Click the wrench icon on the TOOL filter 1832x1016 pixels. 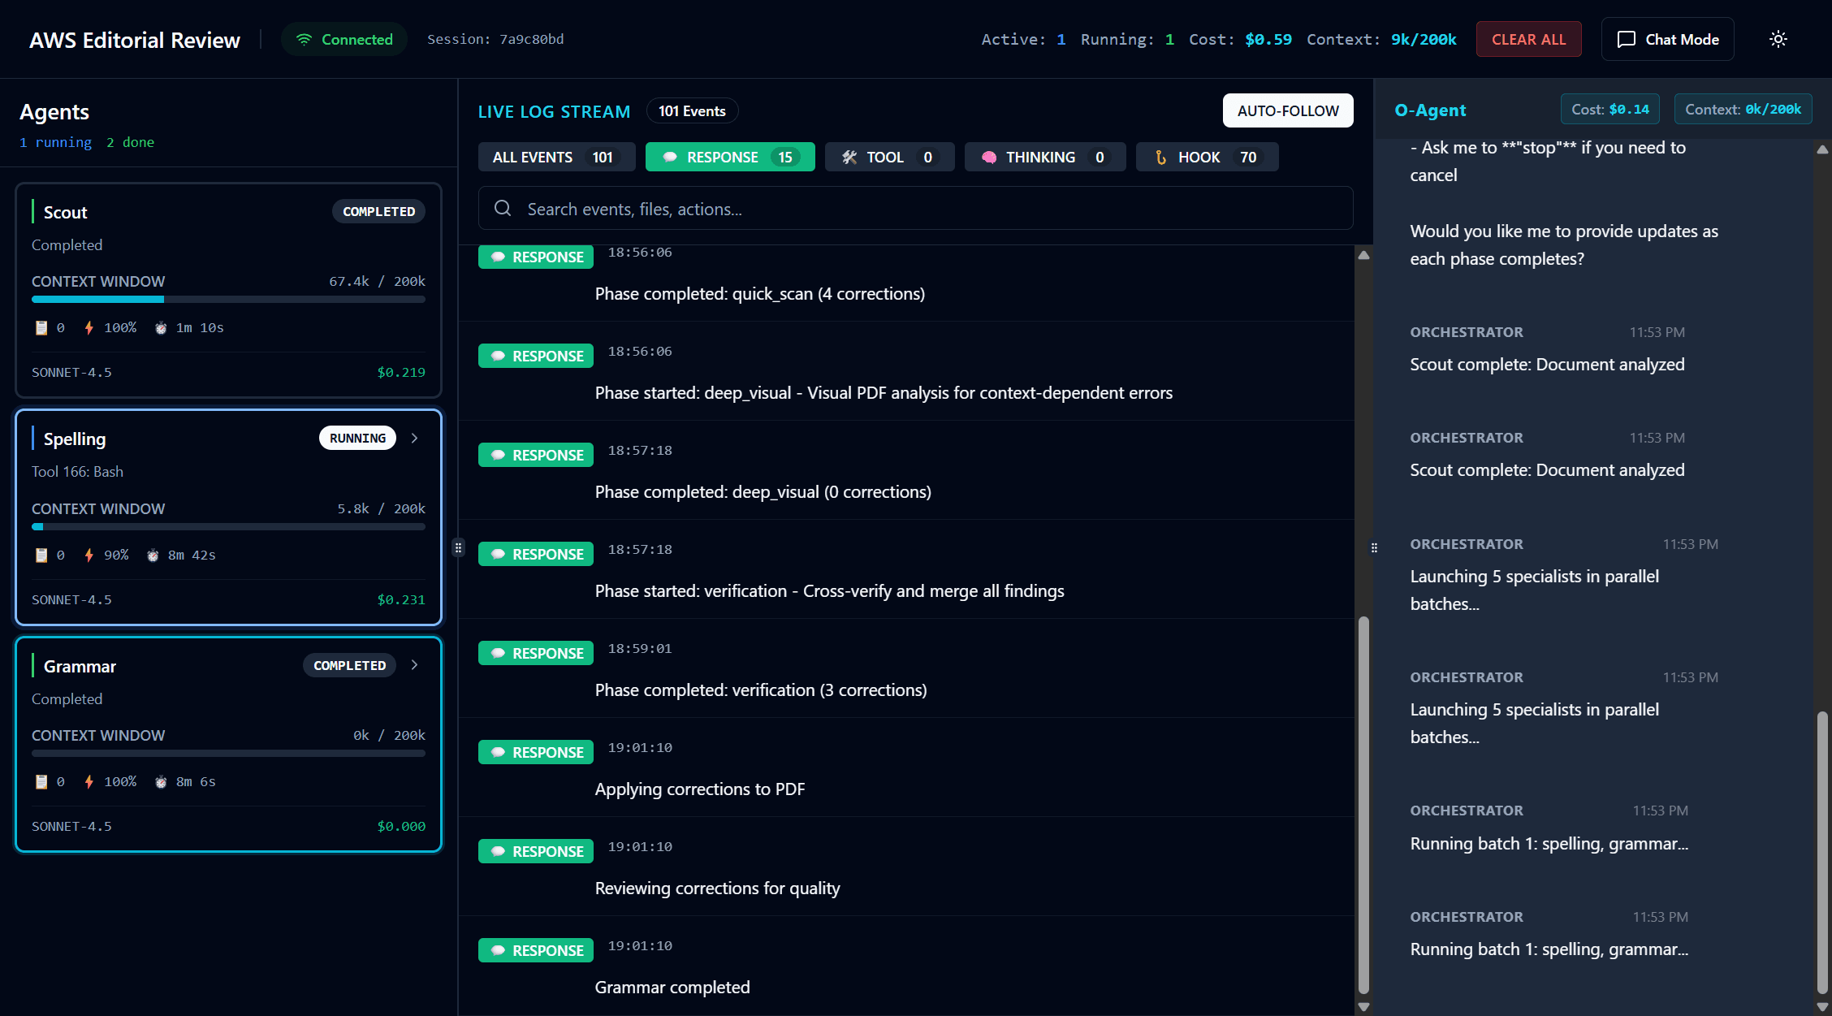pos(849,157)
